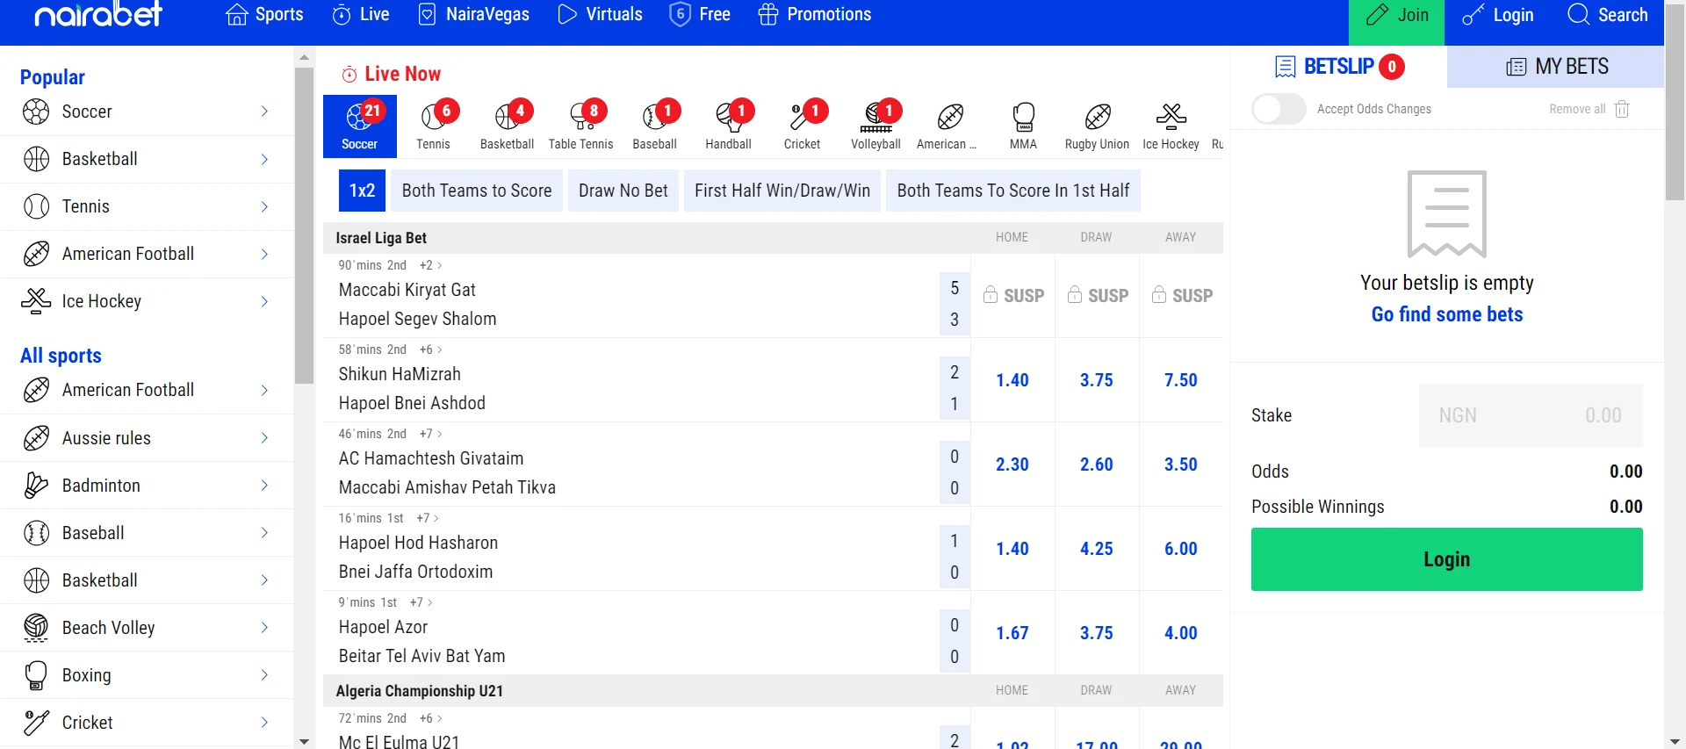This screenshot has width=1686, height=749.
Task: Toggle Accept Odds Changes switch
Action: (1279, 109)
